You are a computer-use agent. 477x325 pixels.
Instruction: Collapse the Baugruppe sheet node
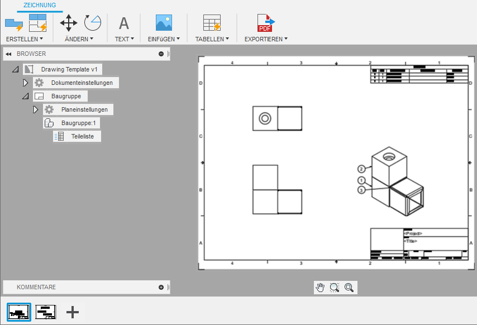[x=26, y=96]
